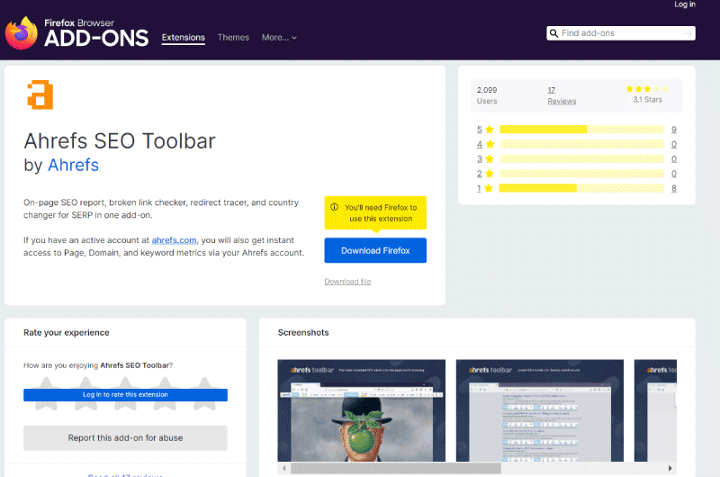Open the first screenshot with apple-face painting
Viewport: 720px width, 477px height.
tap(362, 410)
